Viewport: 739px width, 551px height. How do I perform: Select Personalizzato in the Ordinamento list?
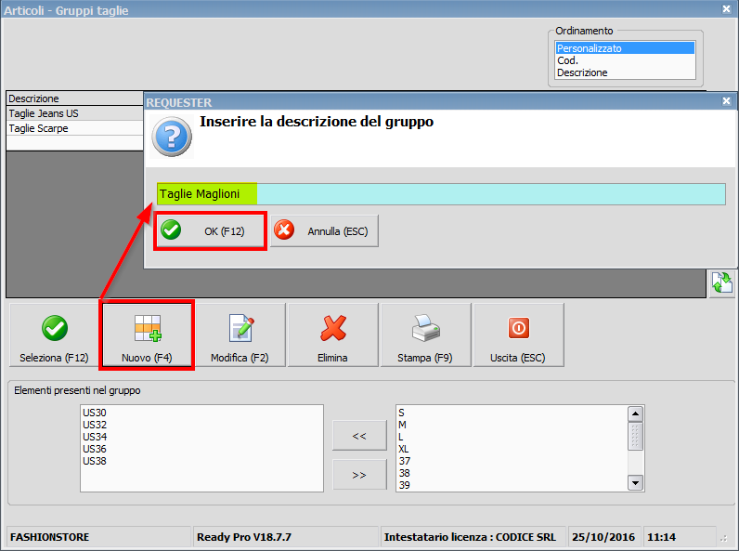pyautogui.click(x=625, y=48)
